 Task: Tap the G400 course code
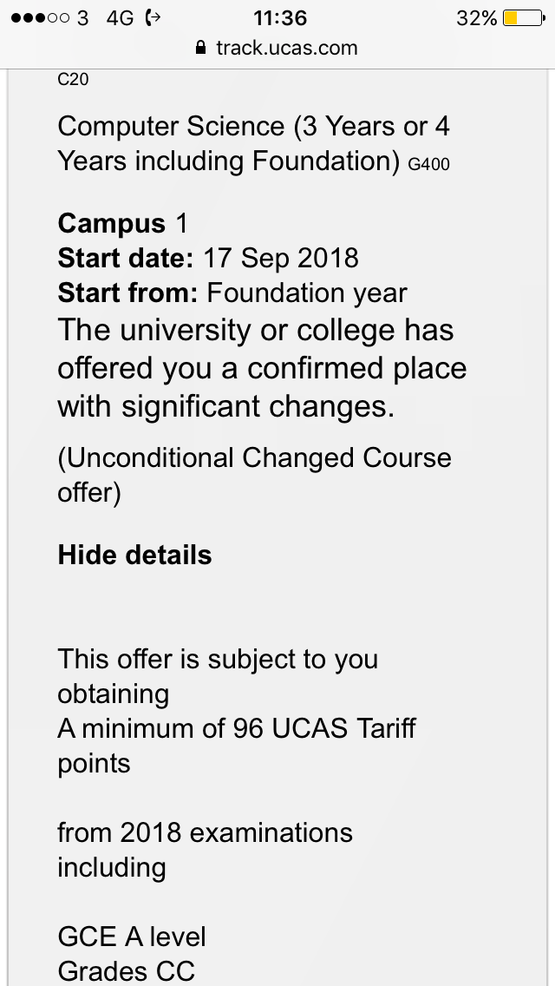tap(428, 165)
